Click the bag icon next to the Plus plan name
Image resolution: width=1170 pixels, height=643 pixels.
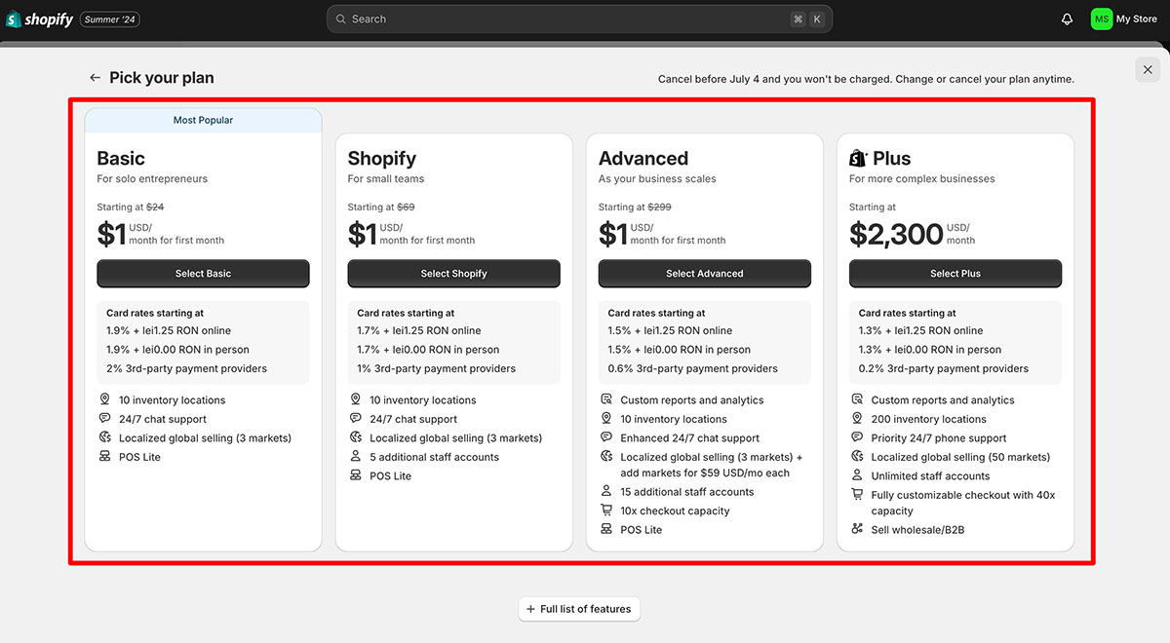(858, 158)
